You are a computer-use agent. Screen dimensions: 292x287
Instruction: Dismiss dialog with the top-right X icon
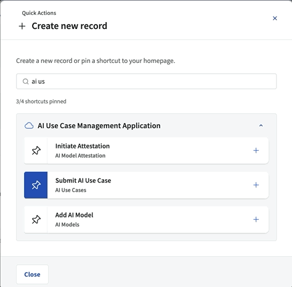click(275, 18)
